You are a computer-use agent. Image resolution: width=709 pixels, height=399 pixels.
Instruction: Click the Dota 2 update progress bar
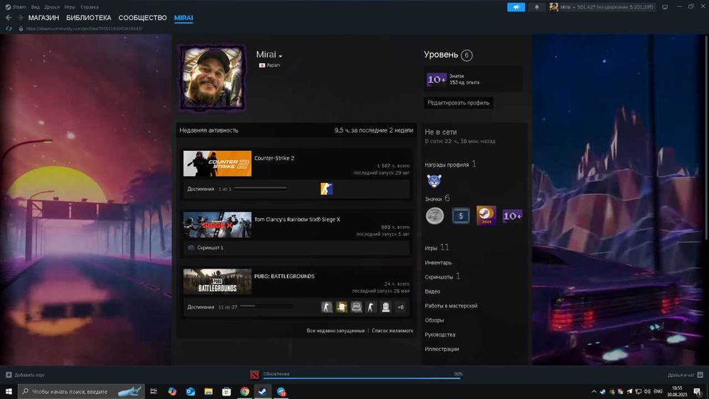(x=362, y=378)
